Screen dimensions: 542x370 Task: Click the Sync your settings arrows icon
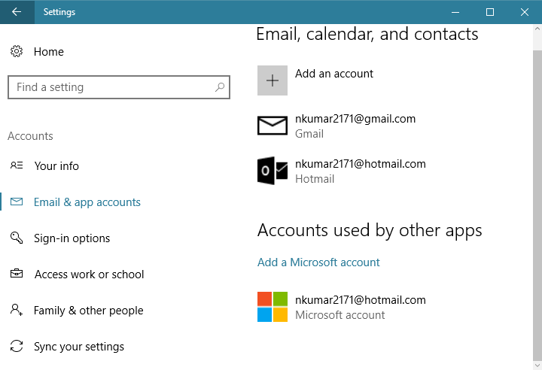click(x=17, y=346)
